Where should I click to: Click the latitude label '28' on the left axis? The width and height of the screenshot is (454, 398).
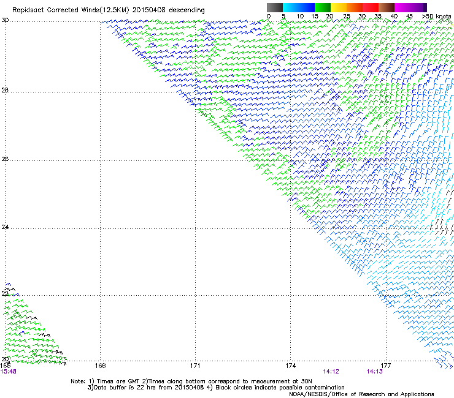[x=5, y=90]
